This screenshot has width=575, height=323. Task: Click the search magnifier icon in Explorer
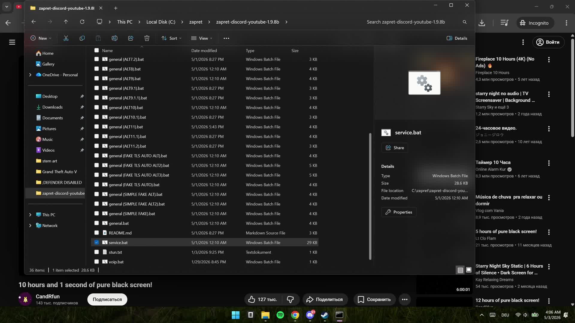pos(464,22)
